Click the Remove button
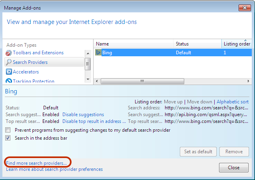Image resolution: width=255 pixels, height=180 pixels. tap(234, 152)
